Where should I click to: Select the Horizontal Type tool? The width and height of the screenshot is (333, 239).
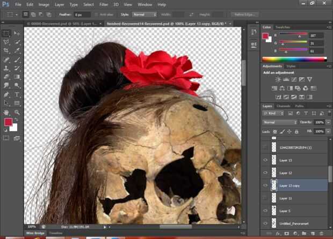17,94
